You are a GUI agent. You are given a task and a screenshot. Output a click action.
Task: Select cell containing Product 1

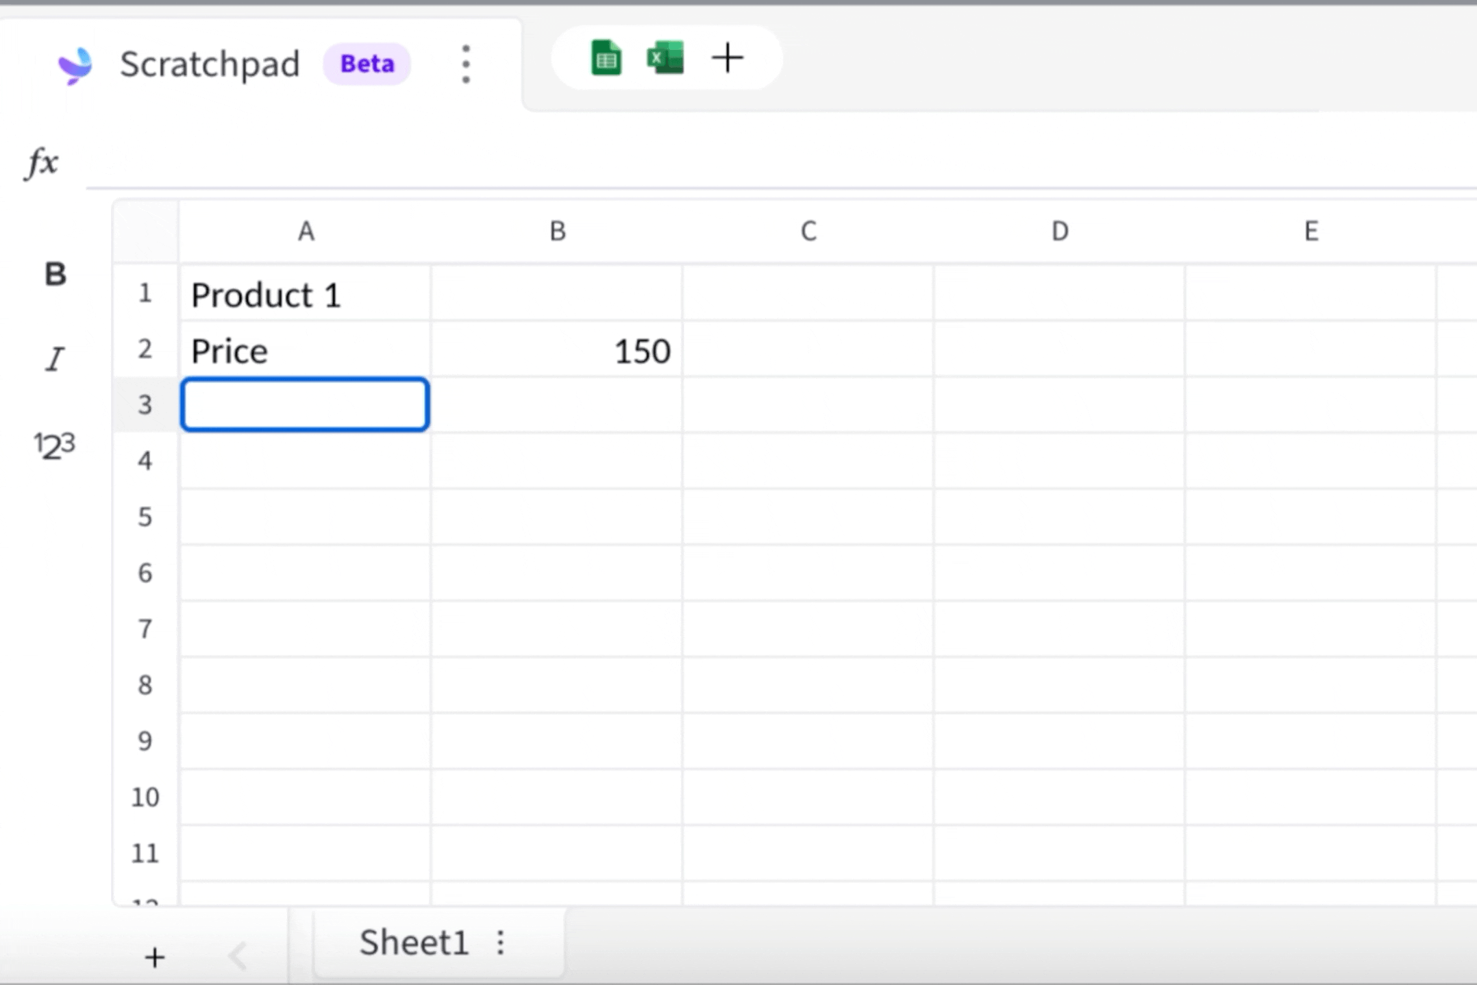pos(305,295)
